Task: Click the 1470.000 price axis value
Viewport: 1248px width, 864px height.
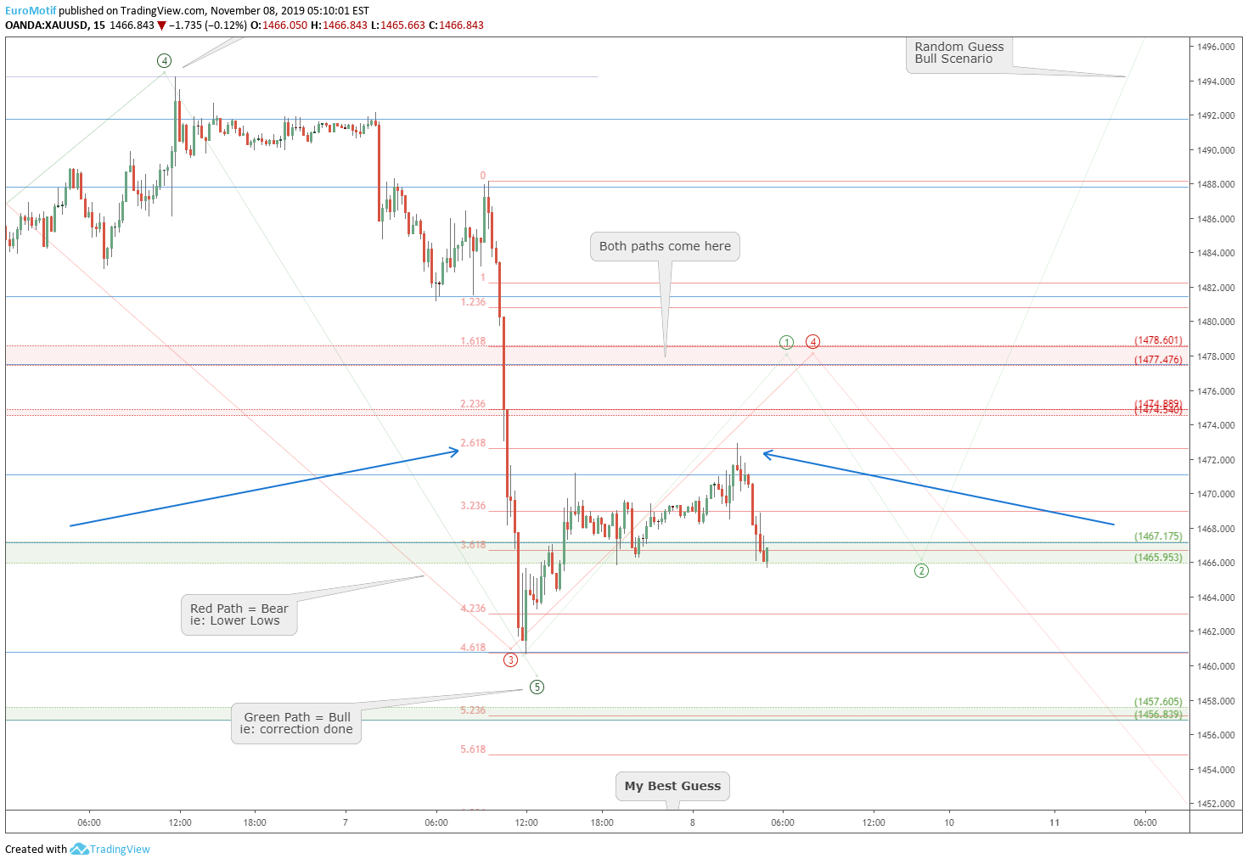Action: click(1216, 494)
